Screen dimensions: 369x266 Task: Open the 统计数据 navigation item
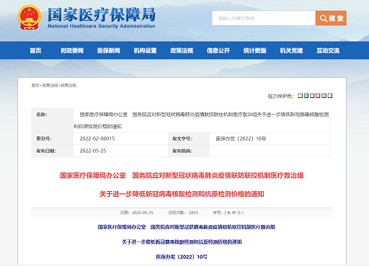coord(254,50)
